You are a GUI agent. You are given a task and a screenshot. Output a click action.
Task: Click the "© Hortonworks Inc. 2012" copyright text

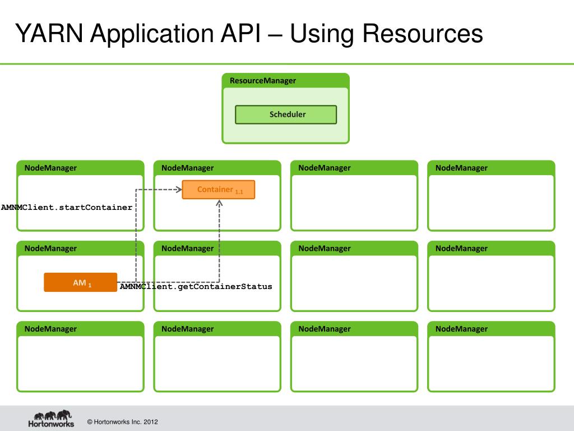pos(122,422)
